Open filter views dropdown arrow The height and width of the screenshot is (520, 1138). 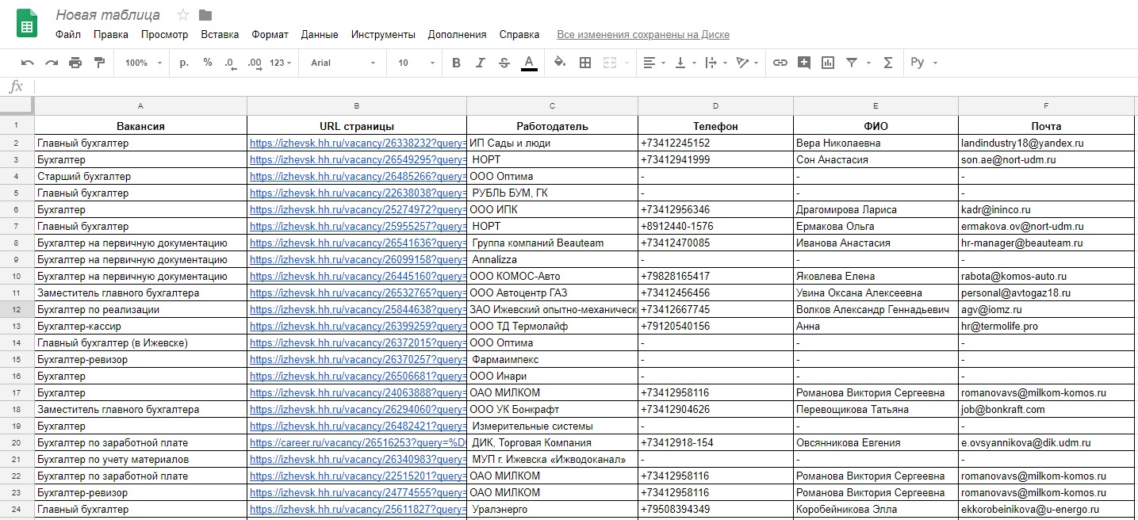tap(868, 63)
